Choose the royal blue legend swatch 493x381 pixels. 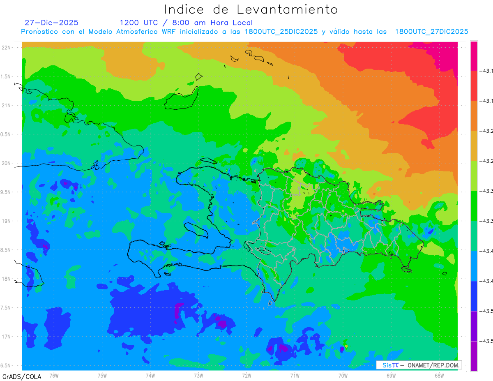(x=474, y=296)
